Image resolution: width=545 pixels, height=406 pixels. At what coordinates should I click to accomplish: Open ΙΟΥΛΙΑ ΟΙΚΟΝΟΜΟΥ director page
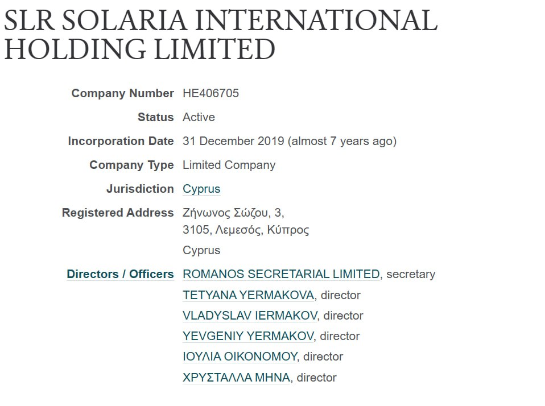tap(240, 357)
